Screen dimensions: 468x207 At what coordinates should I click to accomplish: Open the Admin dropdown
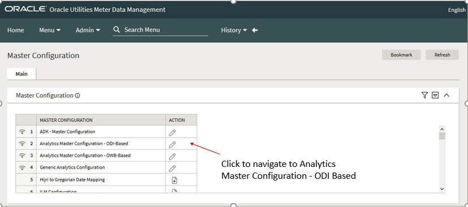[88, 30]
